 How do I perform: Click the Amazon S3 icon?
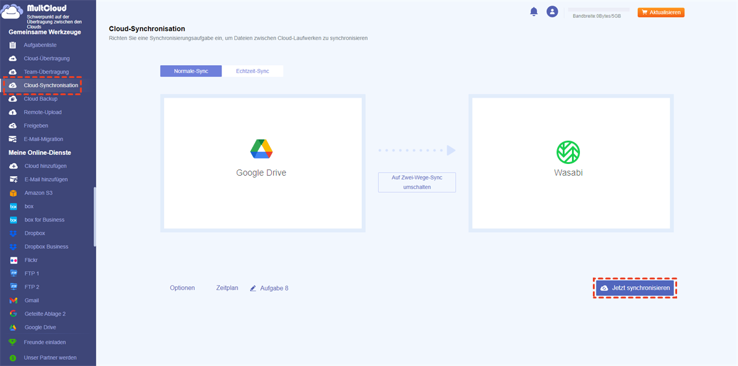[x=13, y=193]
